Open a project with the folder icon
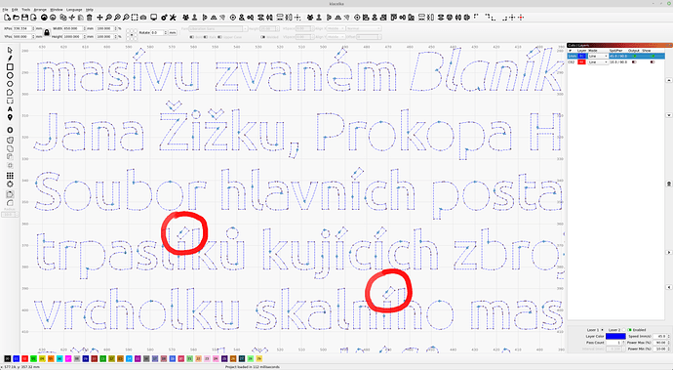 (16, 18)
